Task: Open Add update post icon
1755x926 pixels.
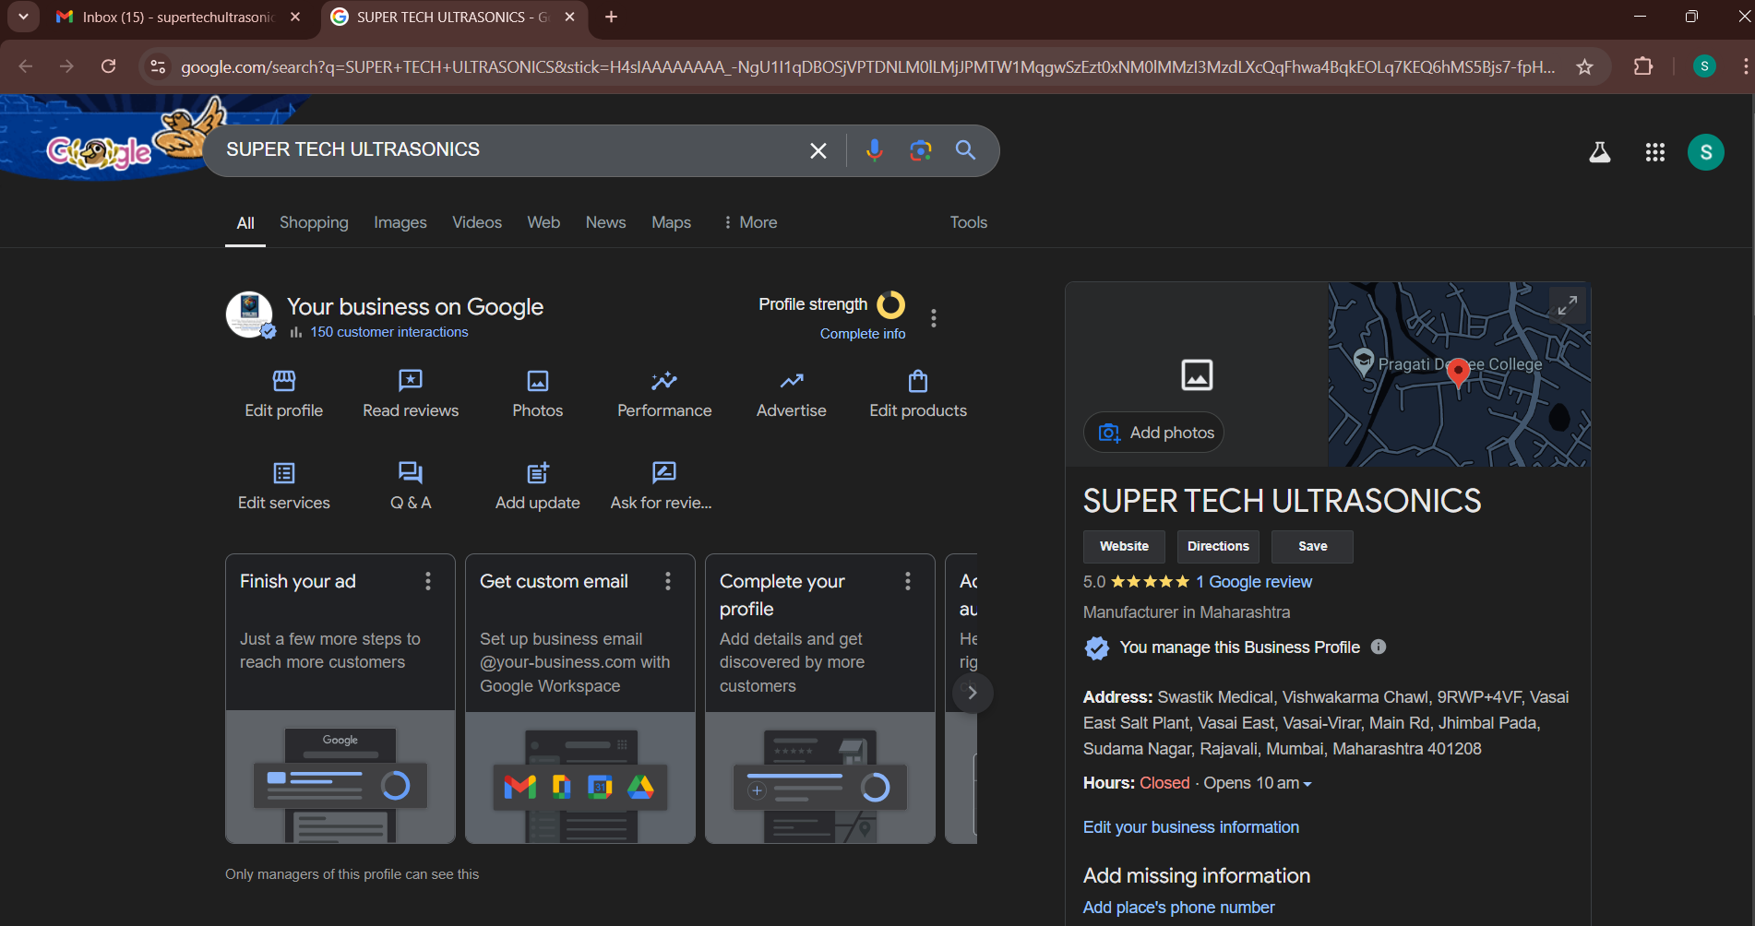Action: [538, 472]
